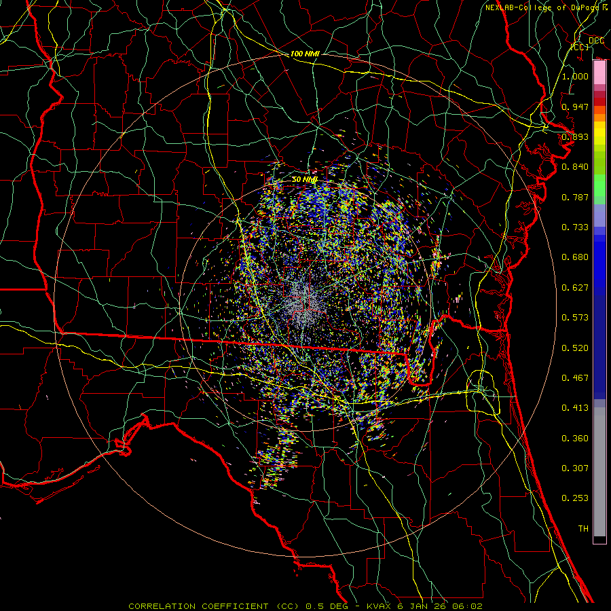Click the 50 NMI range ring label

click(x=305, y=179)
